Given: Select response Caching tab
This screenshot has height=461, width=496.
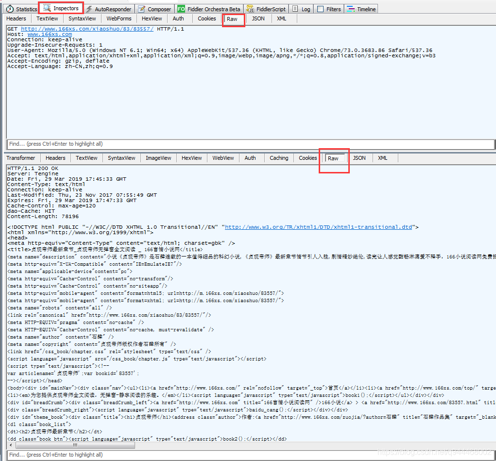Looking at the screenshot, I should [279, 158].
